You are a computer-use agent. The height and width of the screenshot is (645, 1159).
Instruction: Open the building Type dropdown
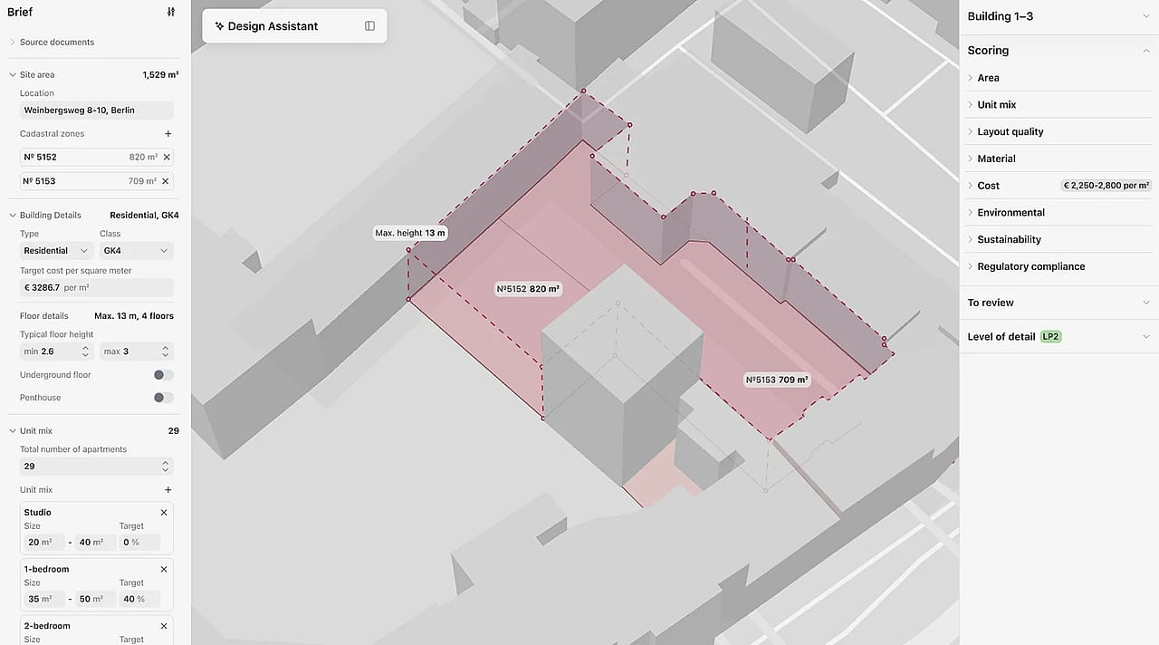57,251
